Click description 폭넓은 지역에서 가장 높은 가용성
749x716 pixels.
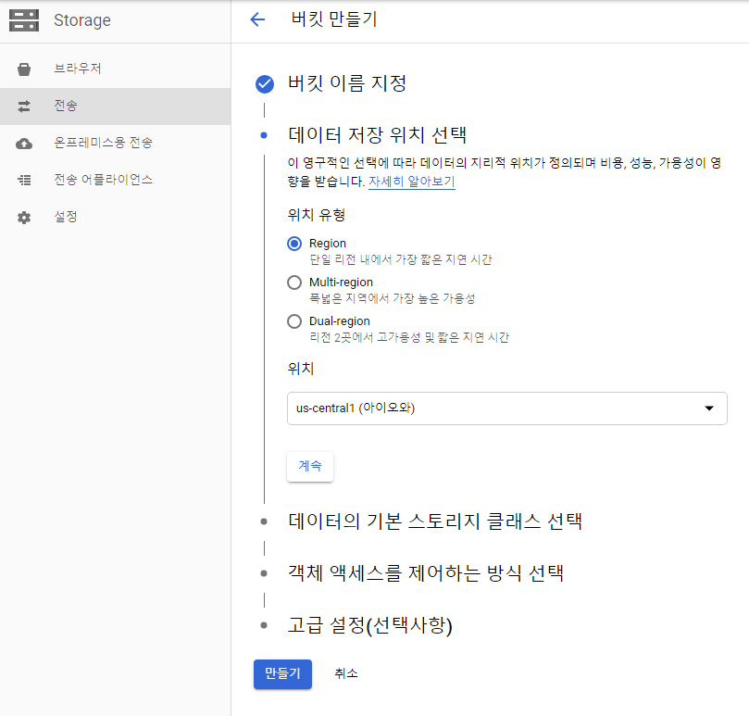click(x=393, y=299)
